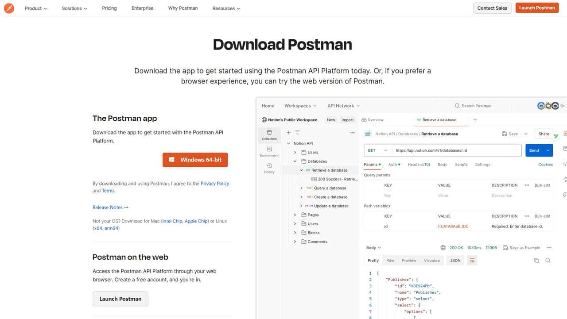This screenshot has width=567, height=319.
Task: Click the request URL field
Action: pos(456,150)
